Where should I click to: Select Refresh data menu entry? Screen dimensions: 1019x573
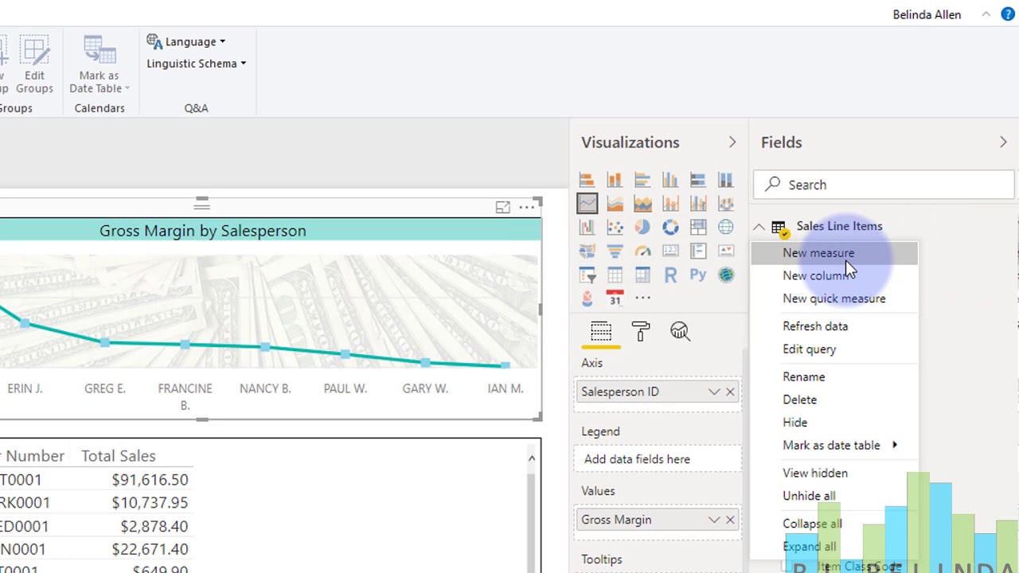[x=814, y=326]
